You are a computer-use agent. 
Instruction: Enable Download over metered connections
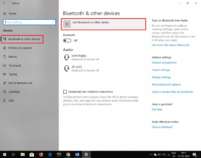[65, 92]
